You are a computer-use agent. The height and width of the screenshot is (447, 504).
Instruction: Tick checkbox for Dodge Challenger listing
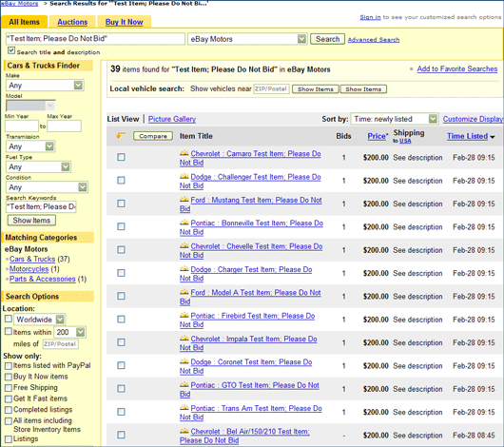(x=121, y=181)
